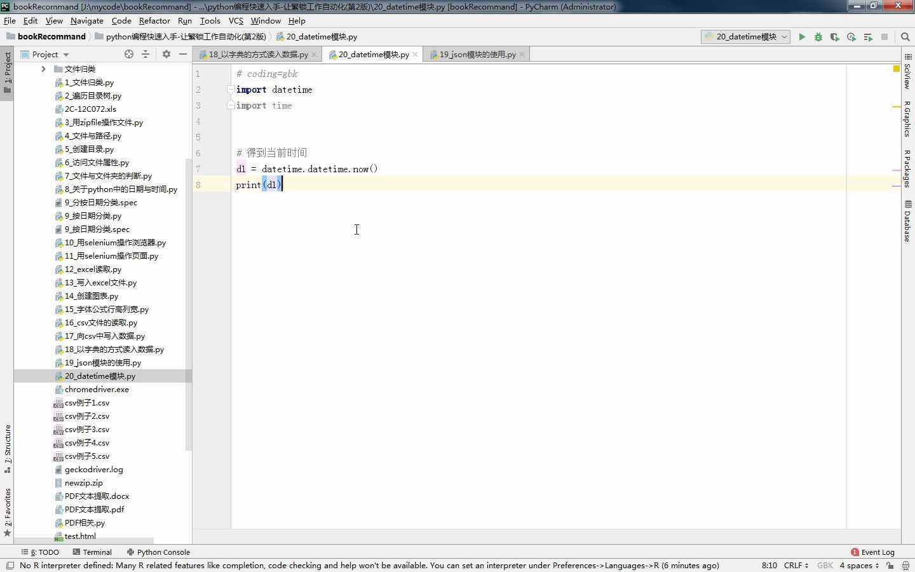The height and width of the screenshot is (572, 915).
Task: Open the run configuration dropdown
Action: [x=746, y=37]
